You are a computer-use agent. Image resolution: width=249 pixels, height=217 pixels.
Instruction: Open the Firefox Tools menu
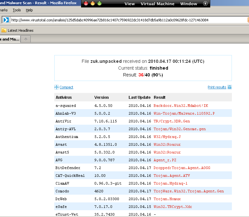click(17, 10)
